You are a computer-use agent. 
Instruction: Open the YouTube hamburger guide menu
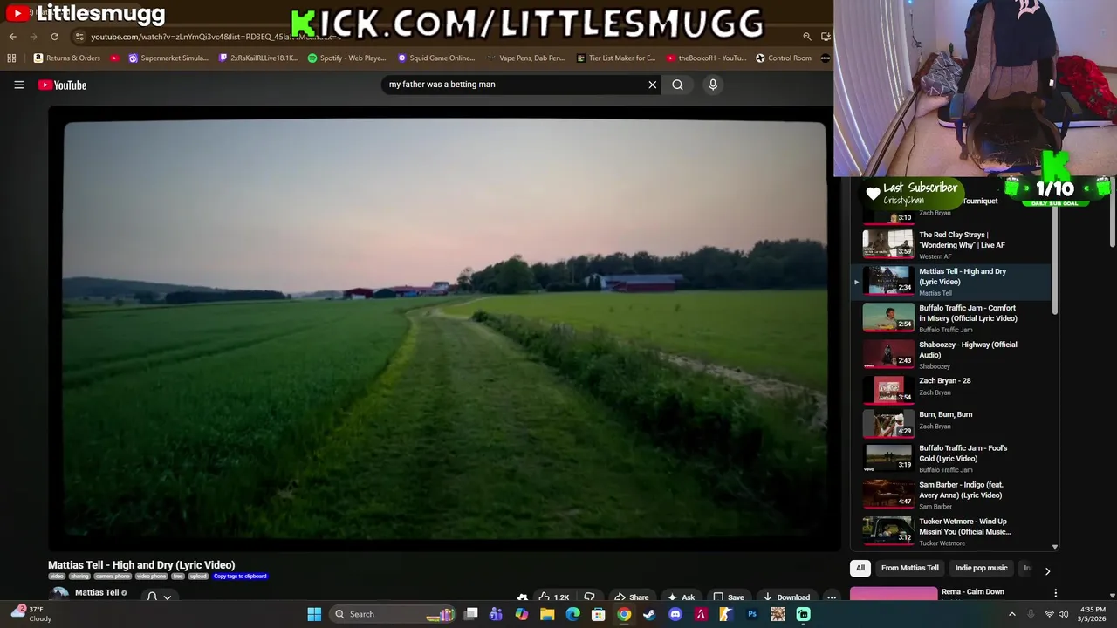[18, 85]
